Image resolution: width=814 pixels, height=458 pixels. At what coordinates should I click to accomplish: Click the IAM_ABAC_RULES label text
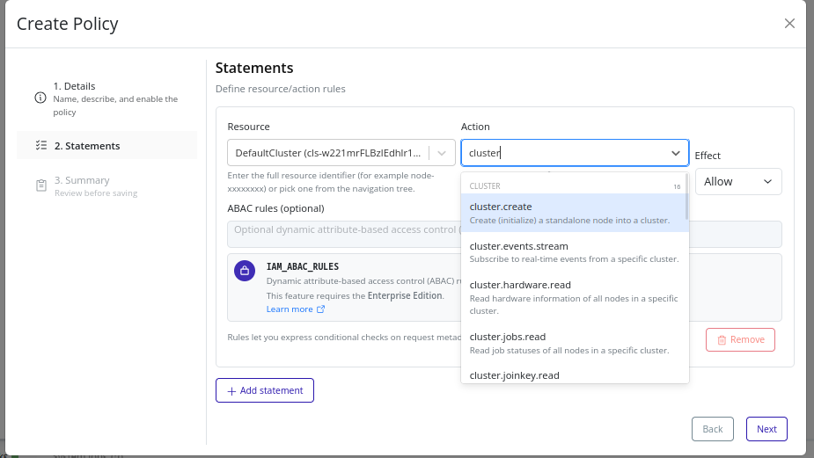coord(303,266)
